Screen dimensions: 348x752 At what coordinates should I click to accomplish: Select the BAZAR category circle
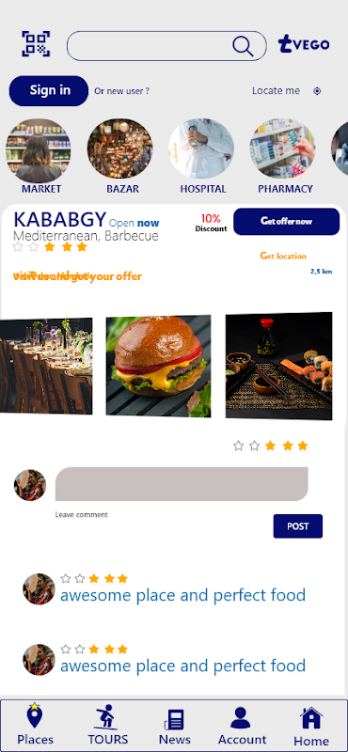point(120,150)
